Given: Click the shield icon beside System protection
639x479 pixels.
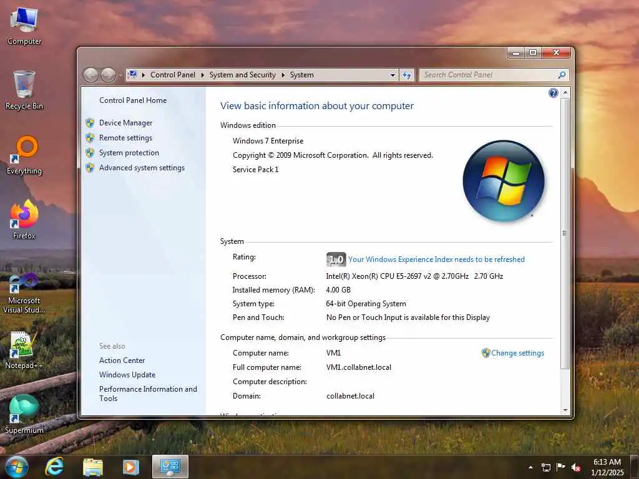Looking at the screenshot, I should [x=90, y=153].
